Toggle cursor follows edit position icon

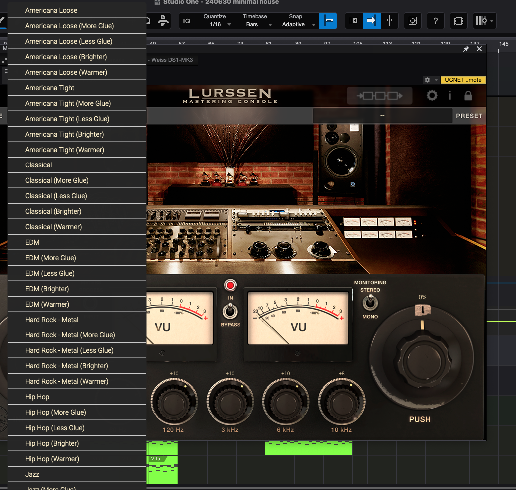click(389, 21)
